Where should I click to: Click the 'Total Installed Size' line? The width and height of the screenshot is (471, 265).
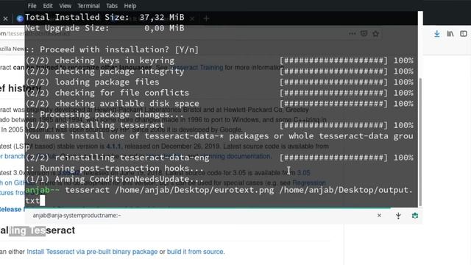(x=105, y=17)
